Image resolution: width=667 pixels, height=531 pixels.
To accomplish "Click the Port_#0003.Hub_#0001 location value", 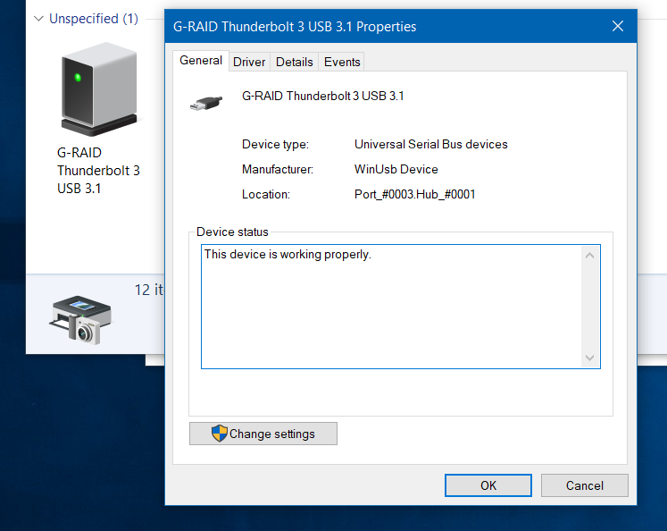I will (414, 195).
